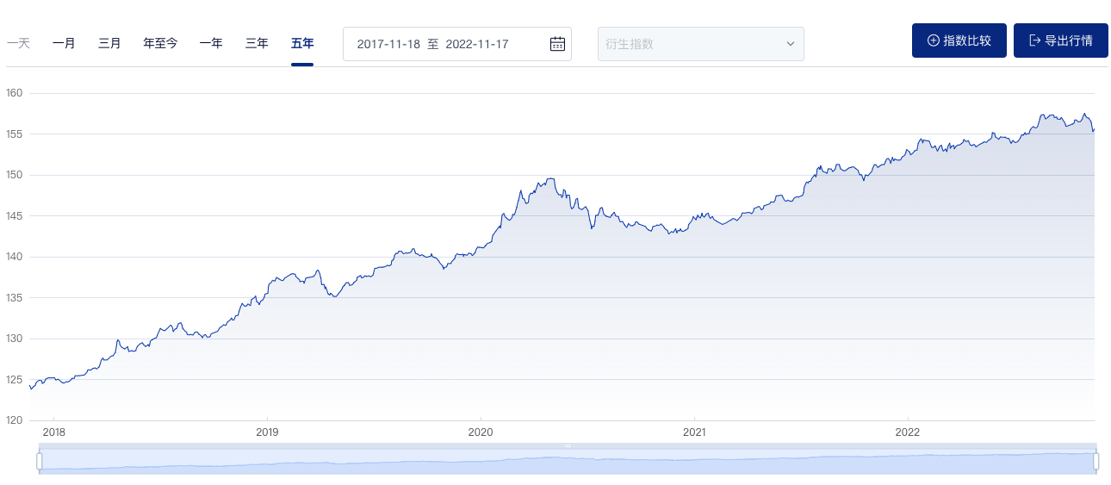Select the 三年 range tab

(x=257, y=43)
